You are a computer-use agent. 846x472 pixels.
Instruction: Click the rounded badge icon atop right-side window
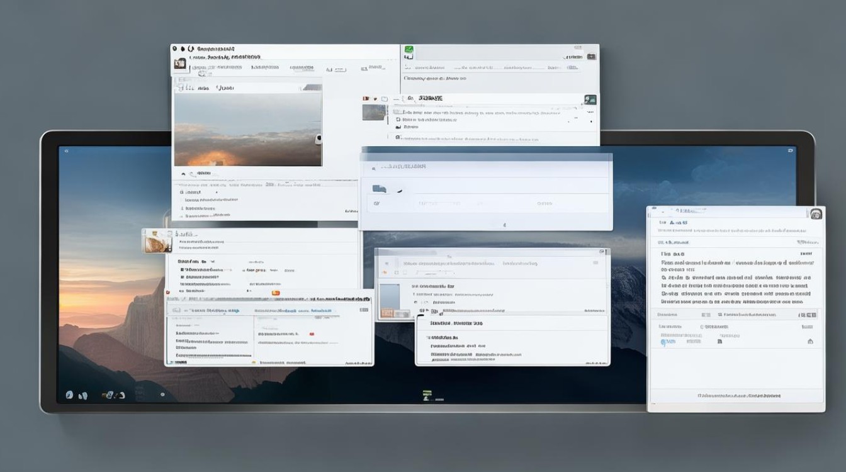[816, 214]
